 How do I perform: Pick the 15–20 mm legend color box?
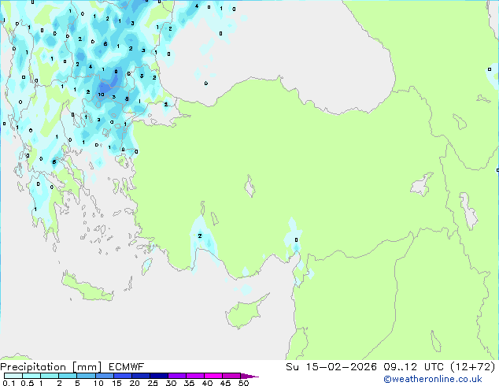[x=123, y=376]
